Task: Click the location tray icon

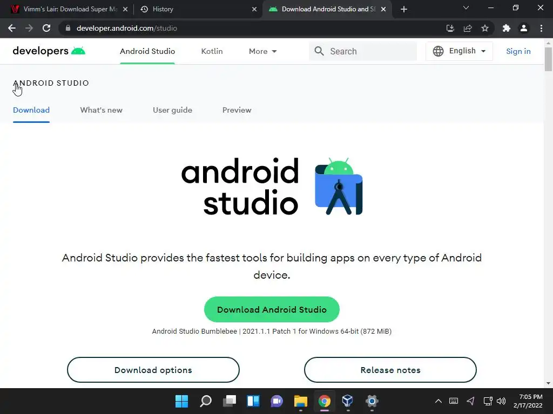Action: [470, 401]
